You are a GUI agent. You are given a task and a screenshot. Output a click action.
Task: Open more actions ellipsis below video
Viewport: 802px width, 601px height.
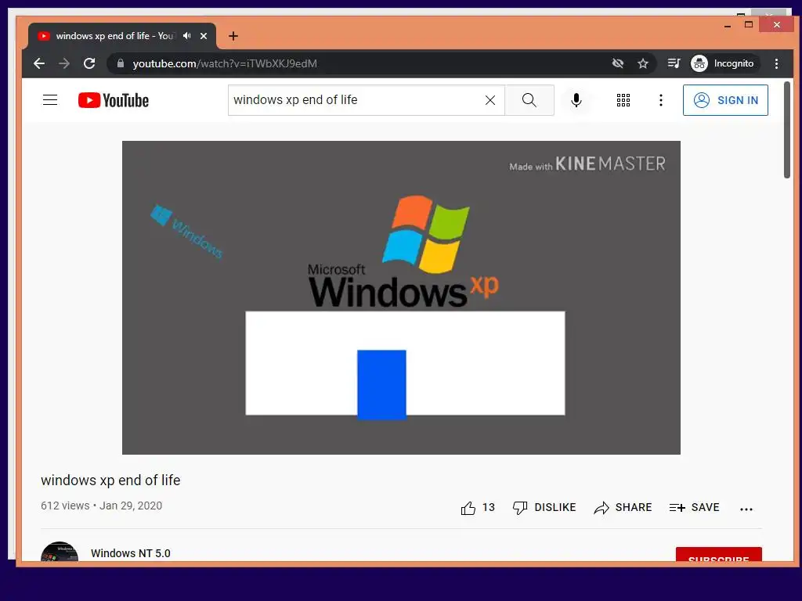pos(746,509)
